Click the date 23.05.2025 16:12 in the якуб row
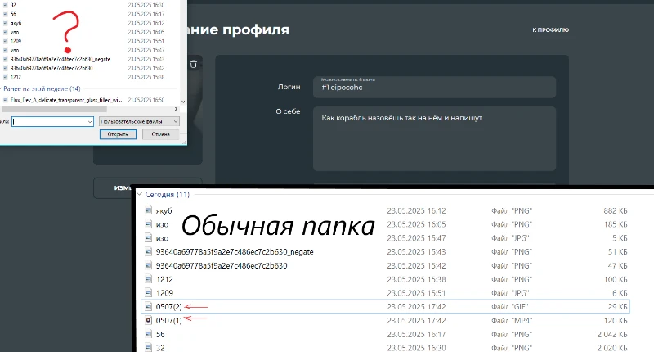Image resolution: width=654 pixels, height=352 pixels. [x=416, y=210]
